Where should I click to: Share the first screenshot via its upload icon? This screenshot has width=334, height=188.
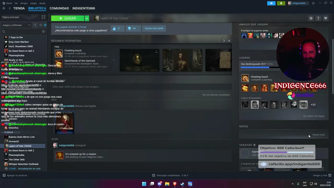(156, 51)
